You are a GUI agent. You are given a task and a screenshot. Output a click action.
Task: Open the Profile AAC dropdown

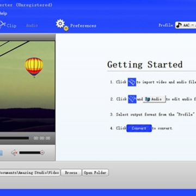(x=186, y=25)
